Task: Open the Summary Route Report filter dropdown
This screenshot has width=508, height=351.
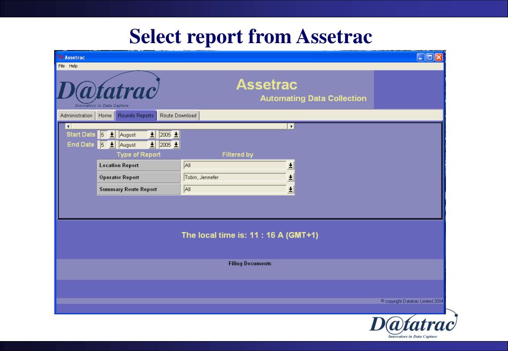Action: tap(290, 189)
